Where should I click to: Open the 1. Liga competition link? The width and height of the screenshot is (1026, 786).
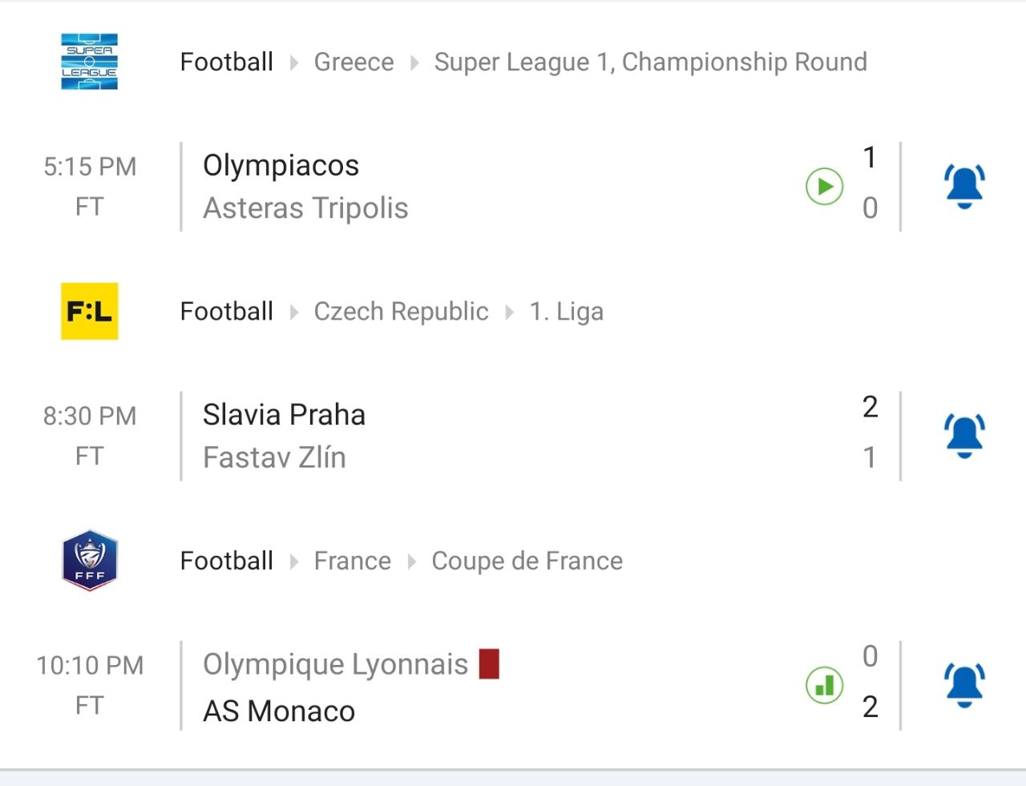(x=566, y=311)
